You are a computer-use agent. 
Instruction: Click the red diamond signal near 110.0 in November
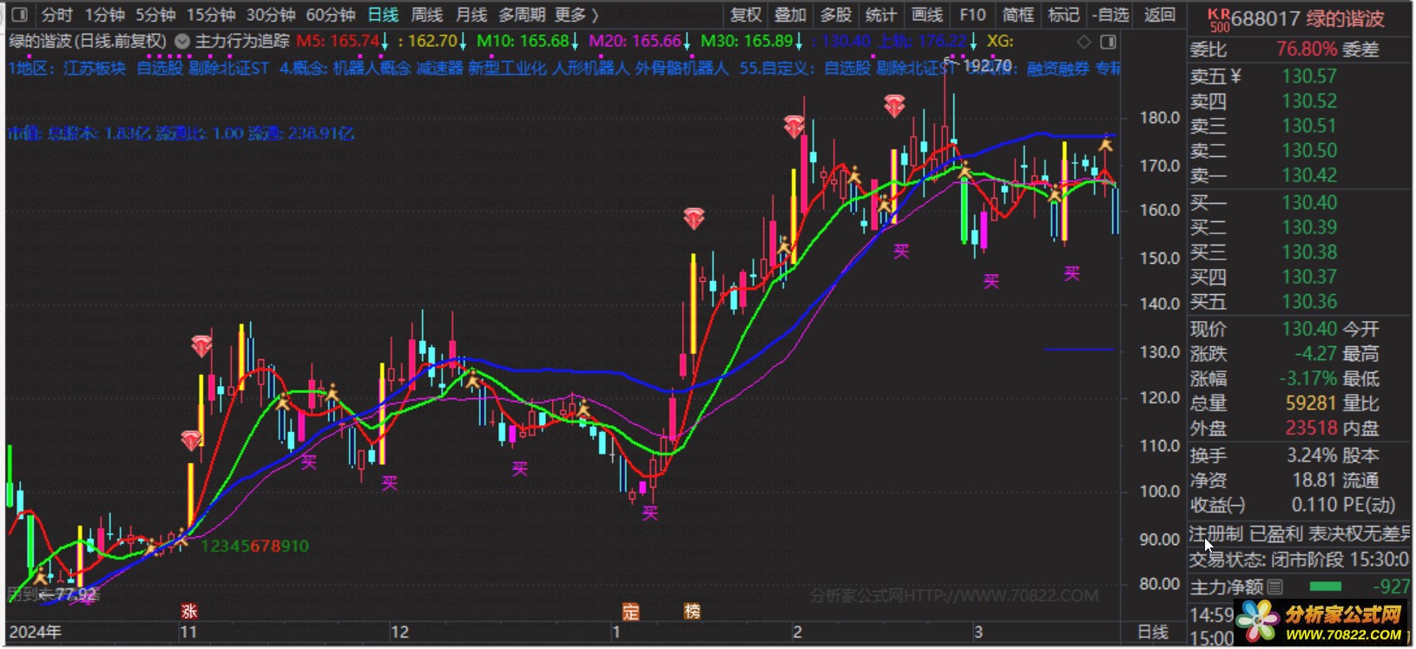pyautogui.click(x=192, y=440)
